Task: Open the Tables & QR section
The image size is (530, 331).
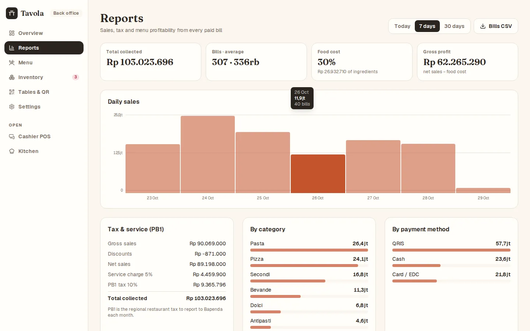Action: coord(44,92)
